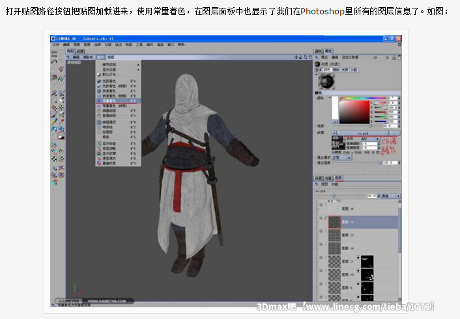This screenshot has width=460, height=319.
Task: Open the 细节级别 submenu arrow
Action: [x=138, y=64]
